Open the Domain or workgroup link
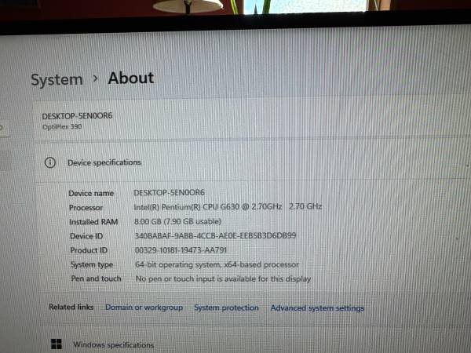 point(144,308)
